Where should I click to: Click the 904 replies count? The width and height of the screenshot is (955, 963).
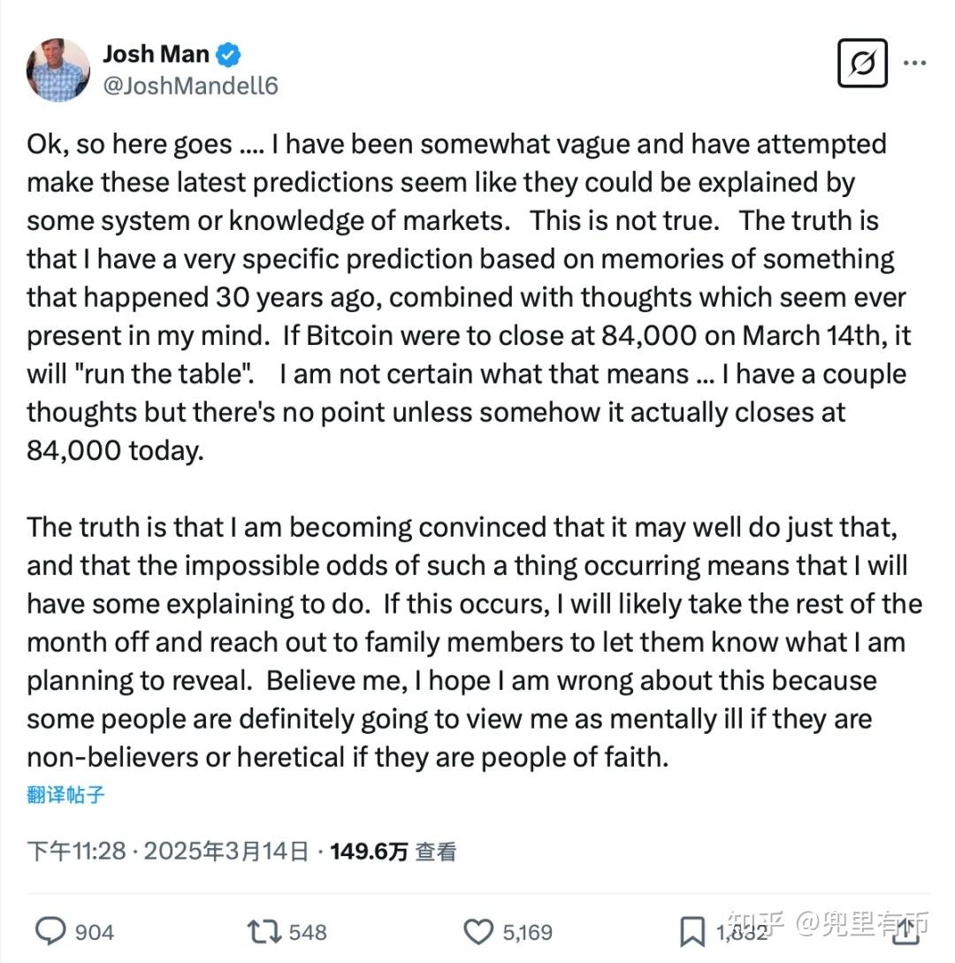tap(95, 932)
